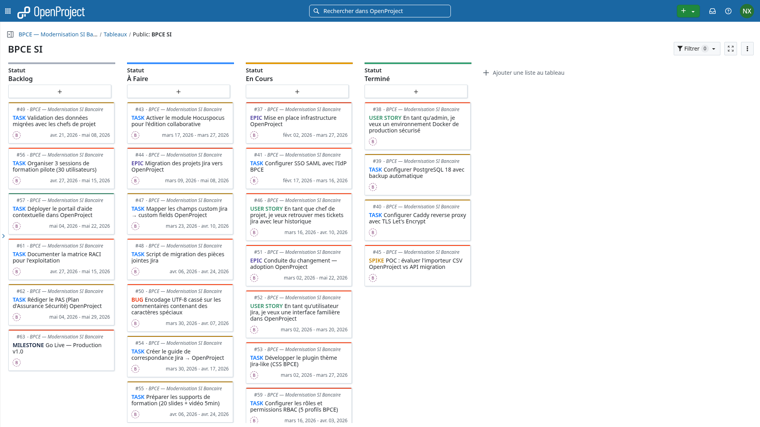Open the board options kebab menu
The image size is (760, 427).
click(747, 48)
